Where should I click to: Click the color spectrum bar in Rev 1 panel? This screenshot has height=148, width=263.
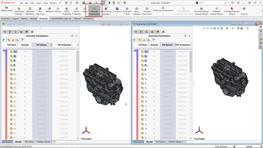tap(6, 95)
